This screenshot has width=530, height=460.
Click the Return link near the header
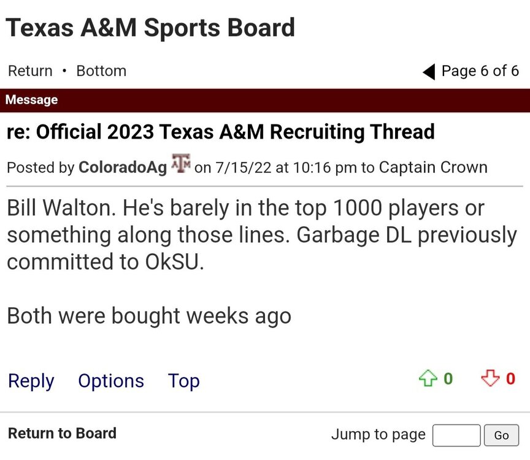30,71
